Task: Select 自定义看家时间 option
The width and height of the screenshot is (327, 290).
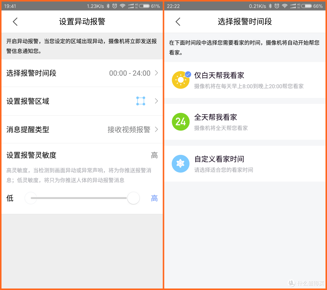Action: click(x=245, y=164)
